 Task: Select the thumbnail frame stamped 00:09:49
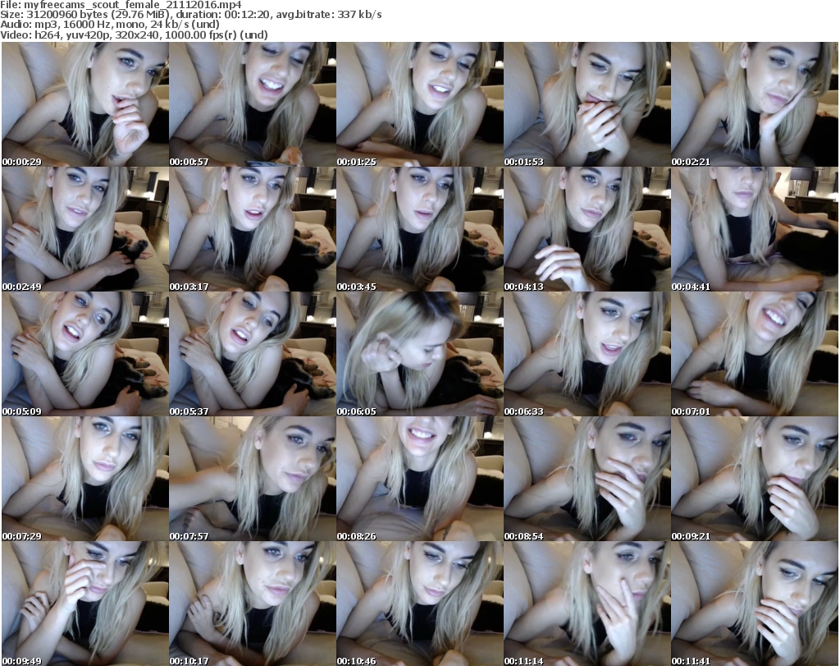(85, 604)
